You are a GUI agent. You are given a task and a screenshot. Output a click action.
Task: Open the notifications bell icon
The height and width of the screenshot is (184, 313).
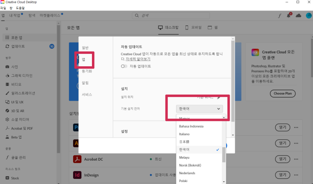[x=289, y=16]
